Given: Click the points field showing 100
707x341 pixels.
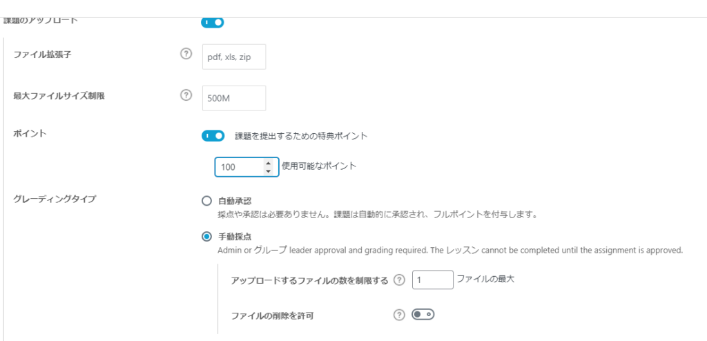Looking at the screenshot, I should pos(246,167).
